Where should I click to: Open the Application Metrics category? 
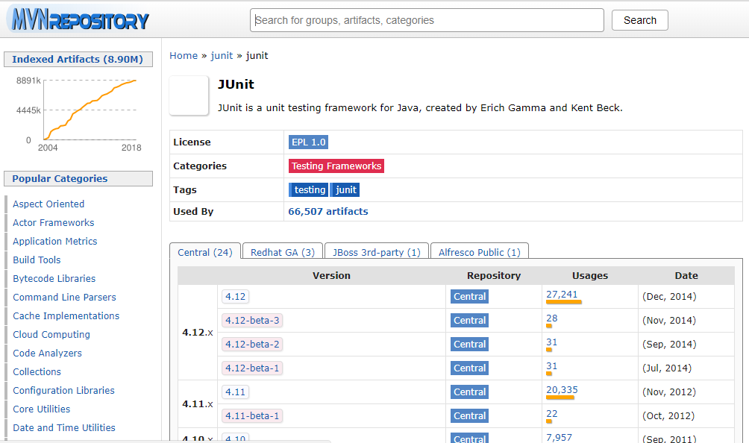(55, 241)
